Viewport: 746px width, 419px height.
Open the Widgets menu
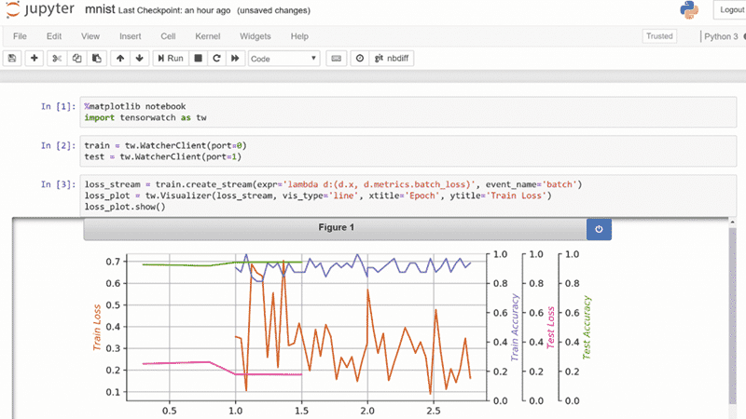[x=255, y=36]
